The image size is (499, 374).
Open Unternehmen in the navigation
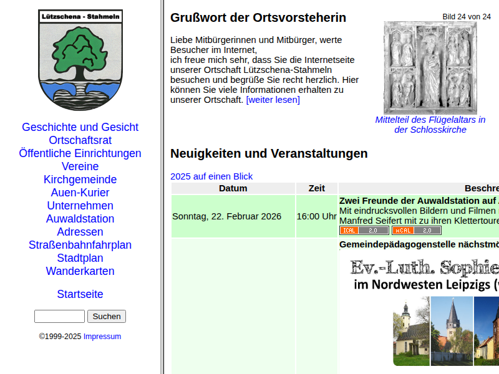[80, 206]
